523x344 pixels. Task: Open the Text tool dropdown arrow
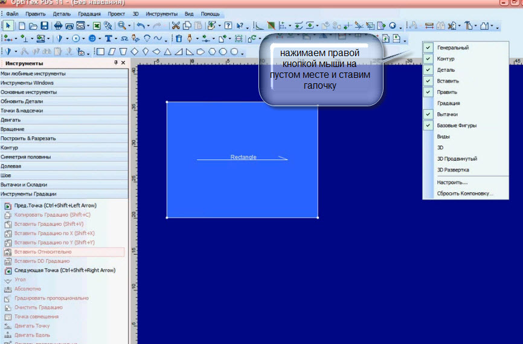(x=116, y=39)
